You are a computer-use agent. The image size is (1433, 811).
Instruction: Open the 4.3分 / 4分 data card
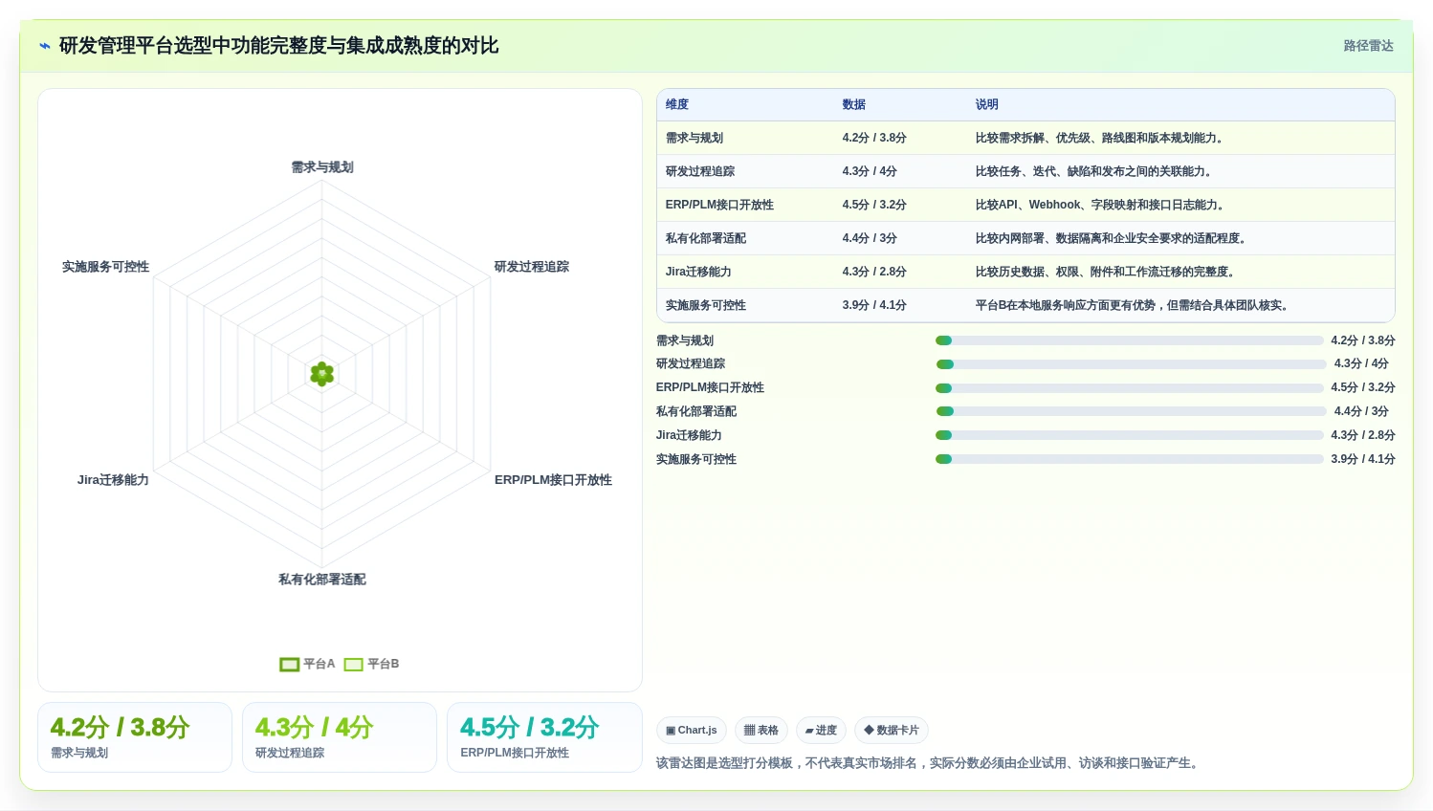(340, 737)
